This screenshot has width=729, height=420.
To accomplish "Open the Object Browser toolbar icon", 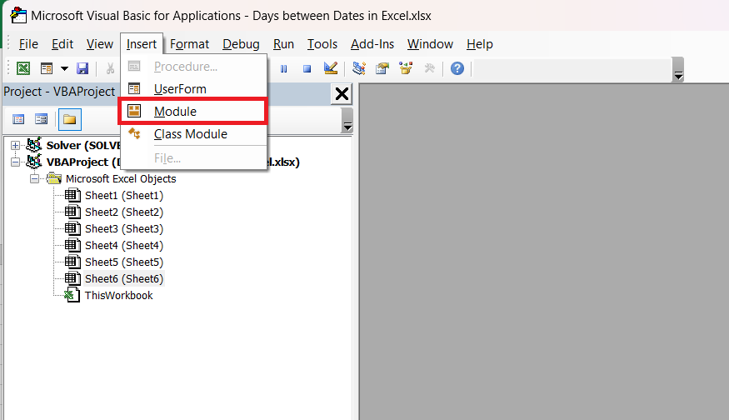I will click(x=406, y=68).
